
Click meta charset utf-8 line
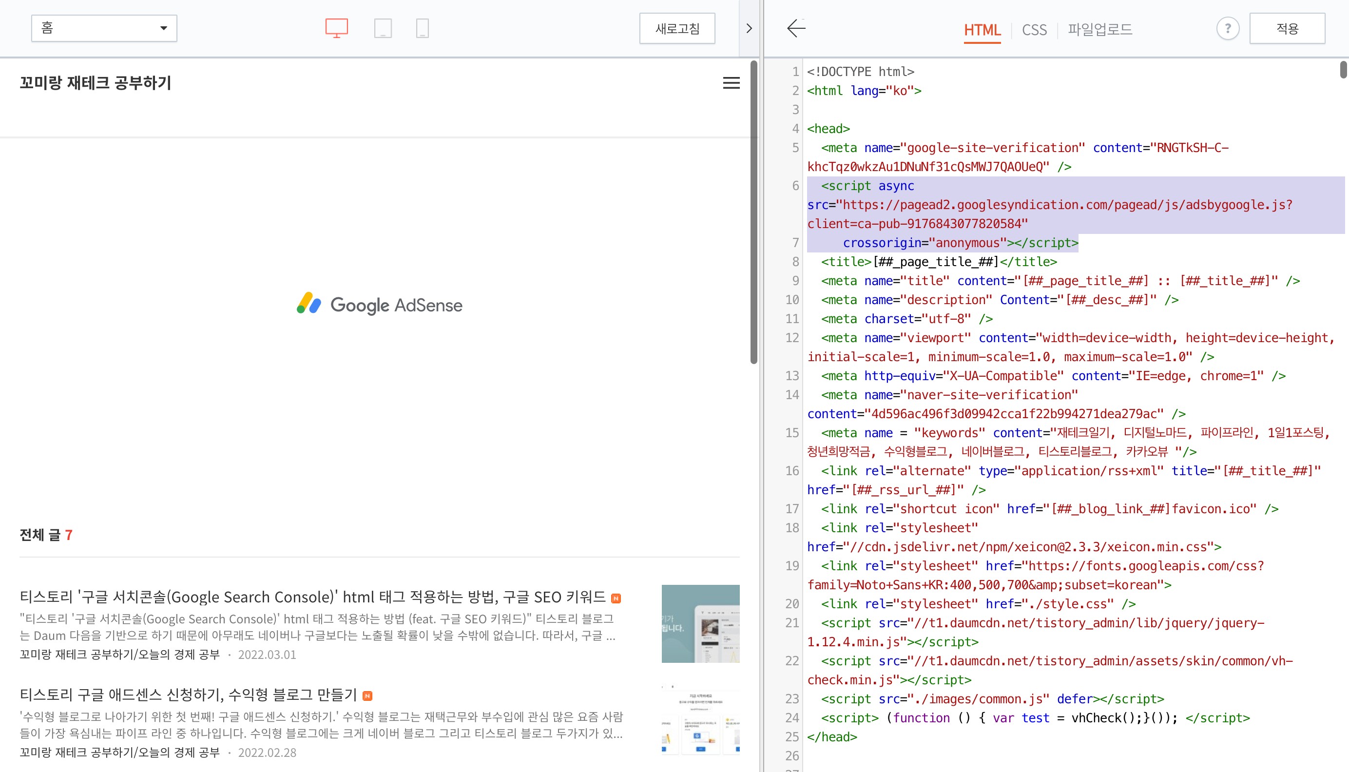[x=906, y=319]
